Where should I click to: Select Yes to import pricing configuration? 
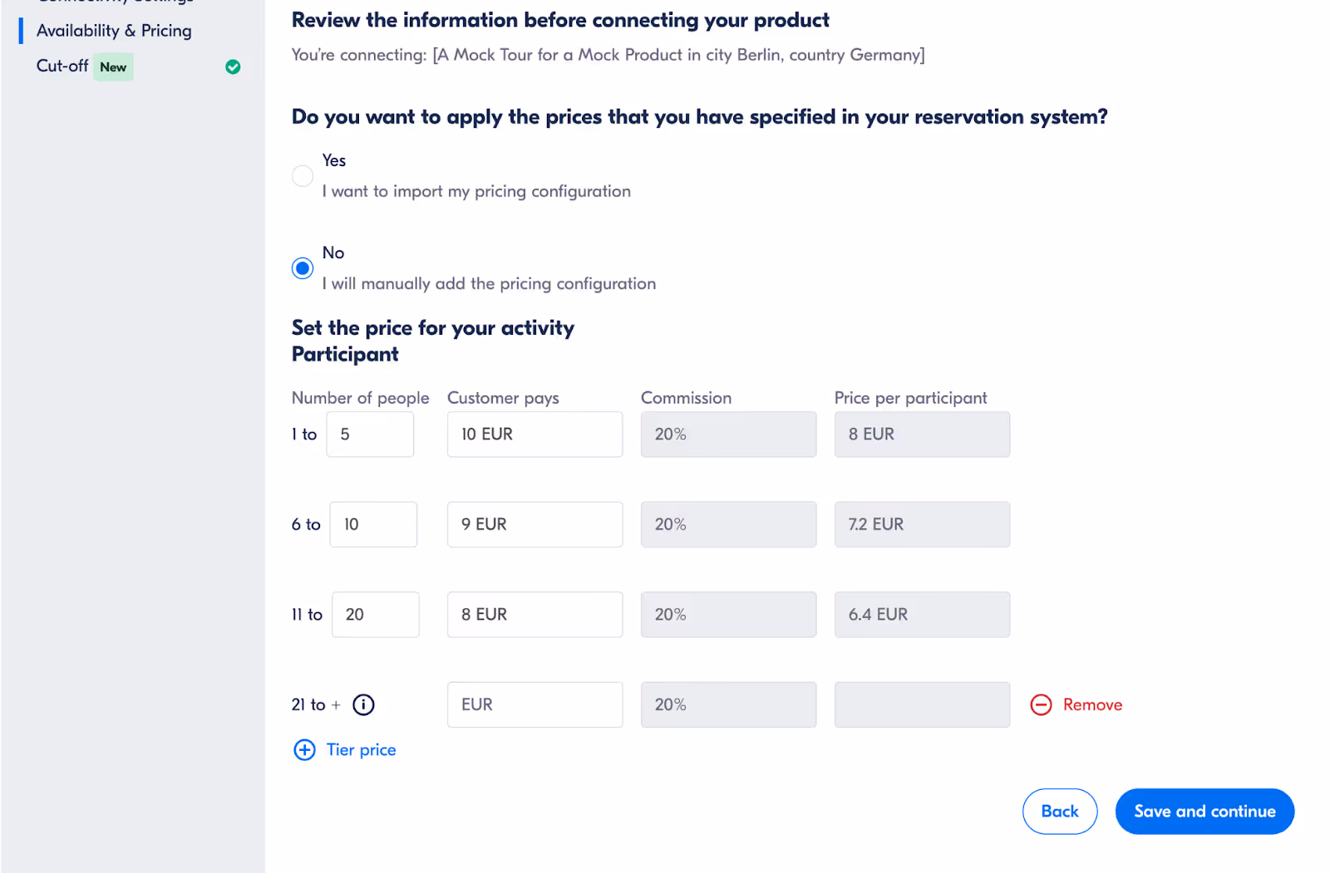point(303,176)
